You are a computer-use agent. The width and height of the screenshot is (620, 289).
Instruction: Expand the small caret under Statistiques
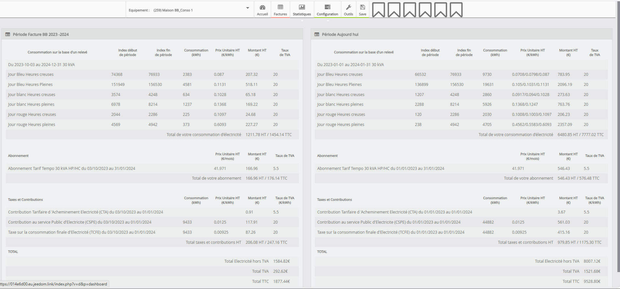click(x=302, y=21)
